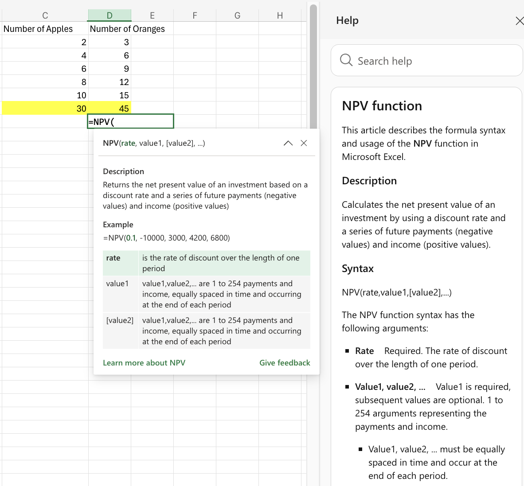Close the Help pane
Screen dimensions: 524x486
(519, 20)
